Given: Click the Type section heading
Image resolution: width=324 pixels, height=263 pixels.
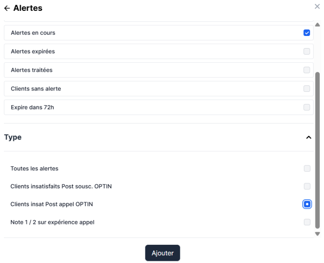Looking at the screenshot, I should click(x=13, y=137).
